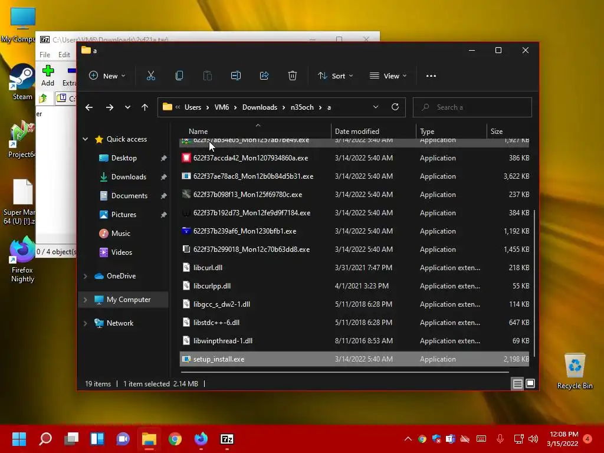The image size is (604, 453).
Task: Sort by the Name column header
Action: pyautogui.click(x=255, y=132)
